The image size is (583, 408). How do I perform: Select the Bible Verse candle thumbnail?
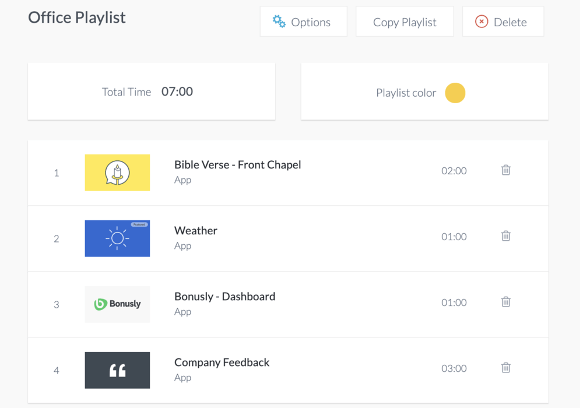[118, 173]
